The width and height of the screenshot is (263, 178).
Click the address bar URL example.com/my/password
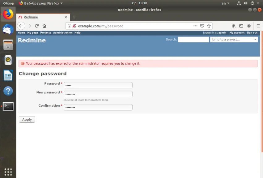(x=101, y=26)
